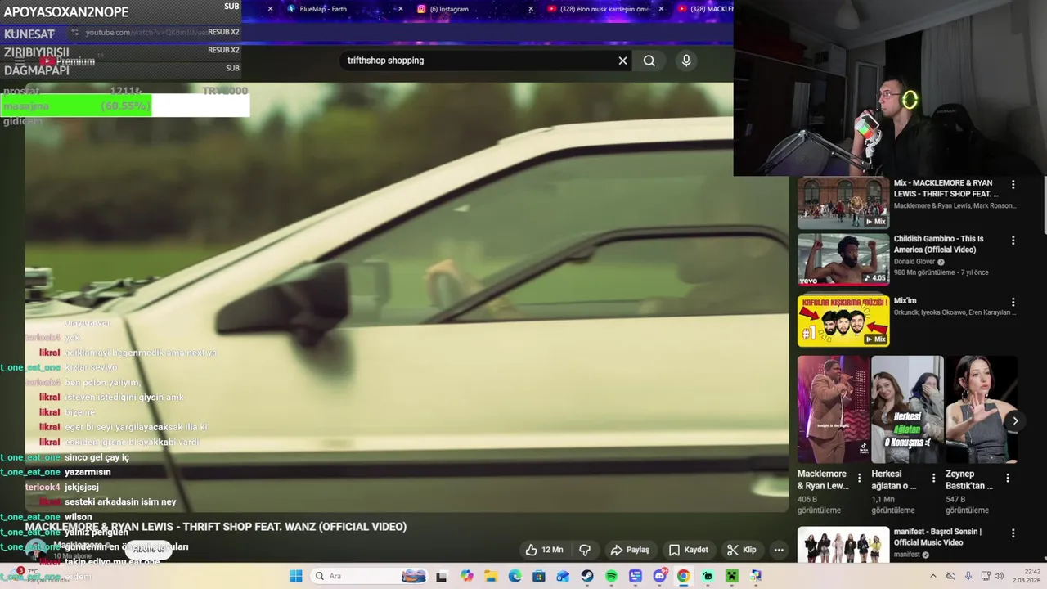
Task: Create a clip with Klip button
Action: 742,550
